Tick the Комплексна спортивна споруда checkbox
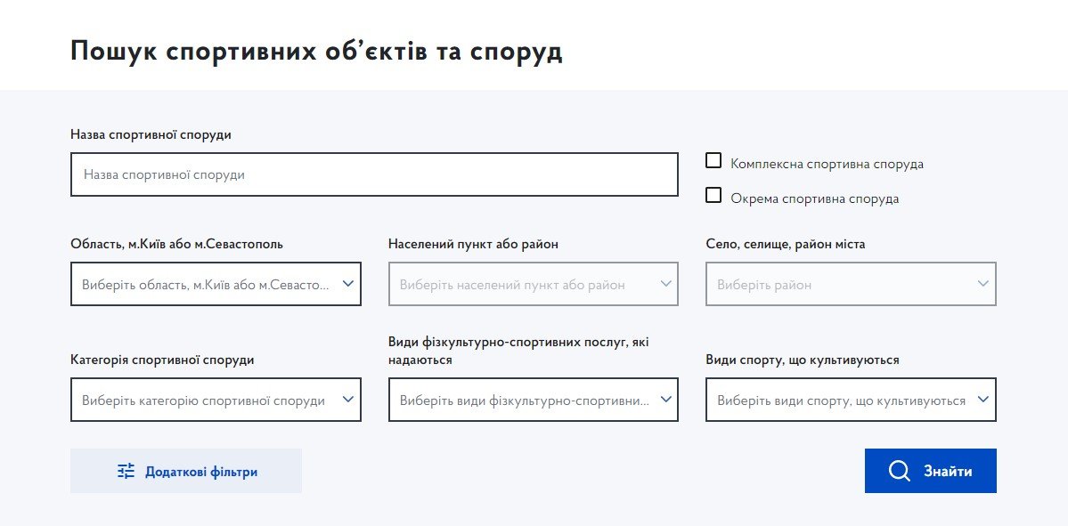Screen dimensions: 1068x526 tap(713, 161)
